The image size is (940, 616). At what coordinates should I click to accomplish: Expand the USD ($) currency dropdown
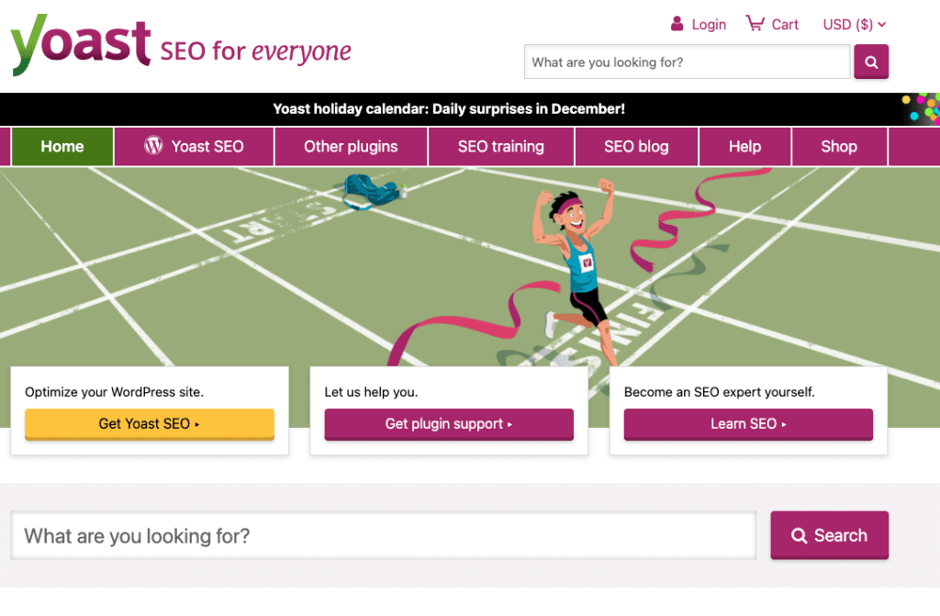(854, 25)
